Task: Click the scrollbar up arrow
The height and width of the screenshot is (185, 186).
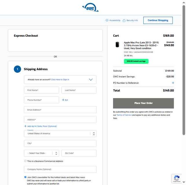Action: click(x=184, y=3)
